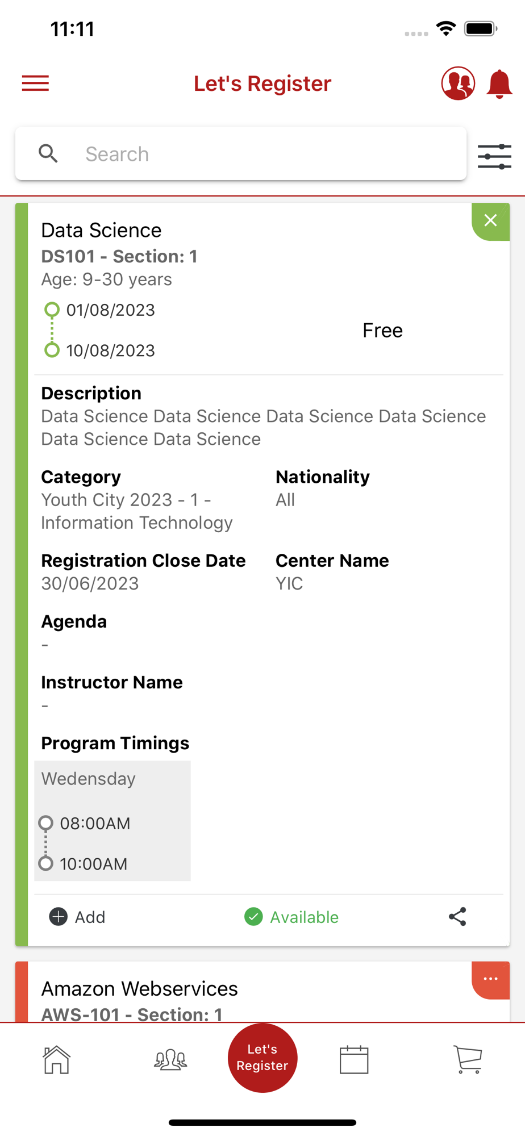Expand the Amazon Webservices card
This screenshot has height=1136, width=525.
pyautogui.click(x=490, y=979)
